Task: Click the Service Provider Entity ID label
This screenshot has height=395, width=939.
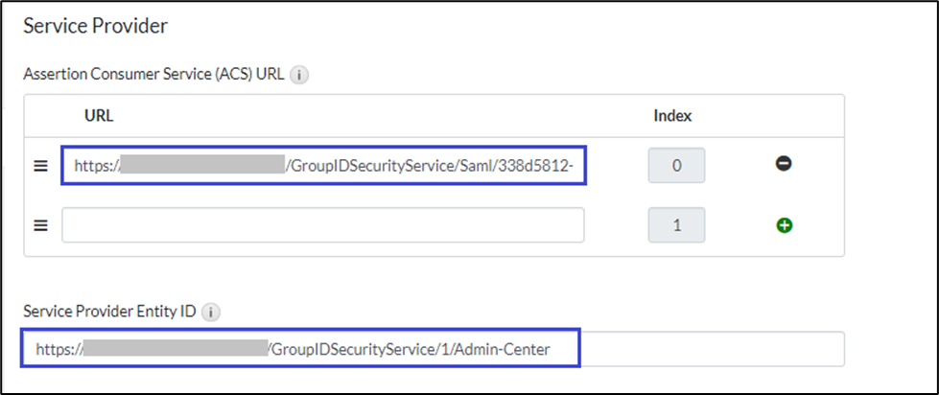Action: pyautogui.click(x=110, y=312)
